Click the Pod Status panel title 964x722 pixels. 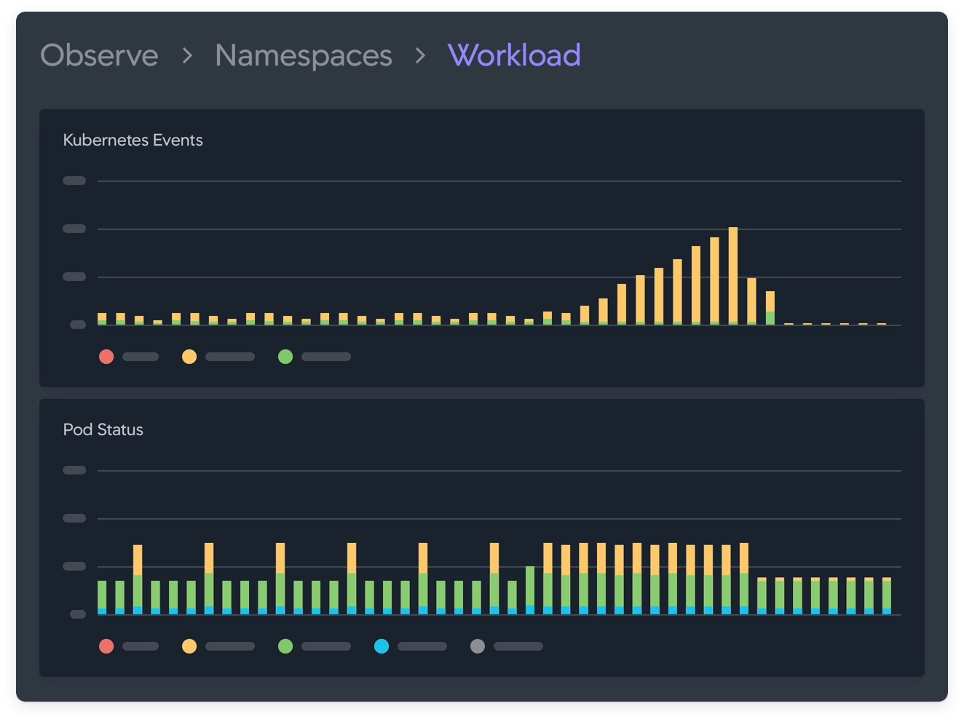pos(103,429)
